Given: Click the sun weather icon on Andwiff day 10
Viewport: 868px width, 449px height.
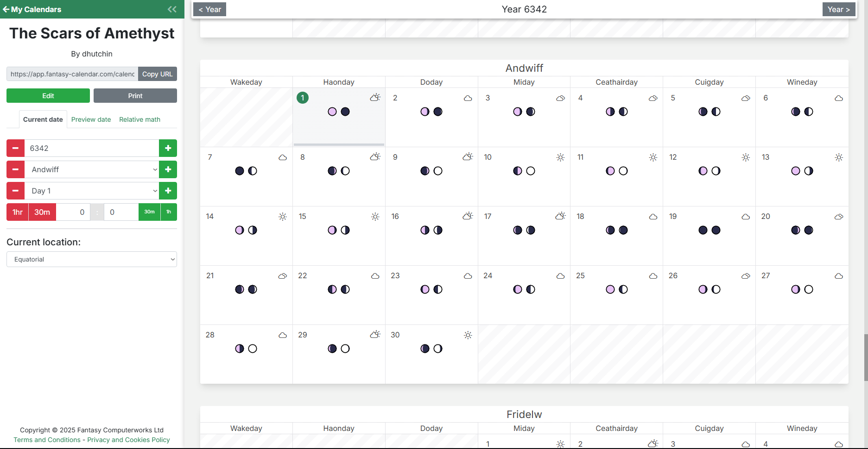Looking at the screenshot, I should [560, 157].
